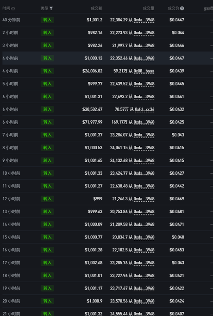Select the price $0.0425
This screenshot has height=316, width=213.
177,122
